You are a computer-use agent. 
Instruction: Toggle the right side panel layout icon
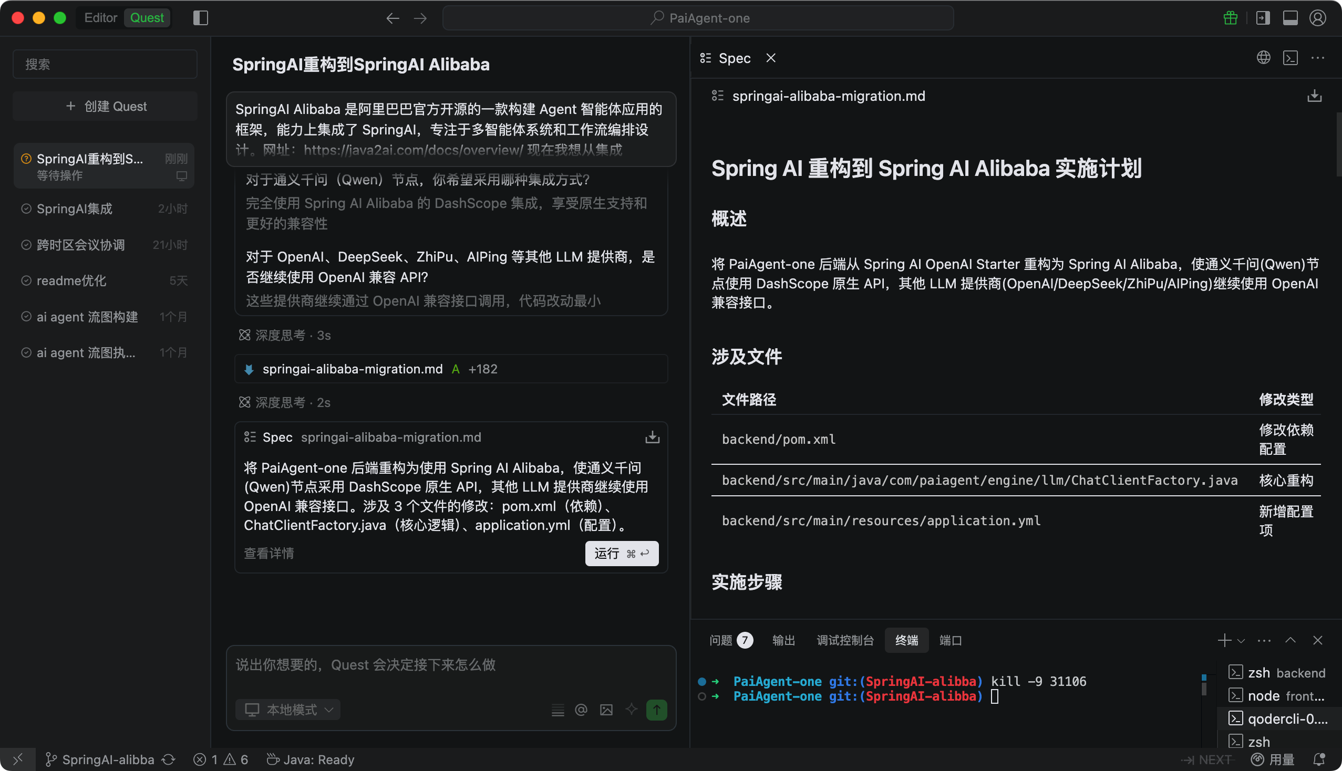pos(1263,18)
